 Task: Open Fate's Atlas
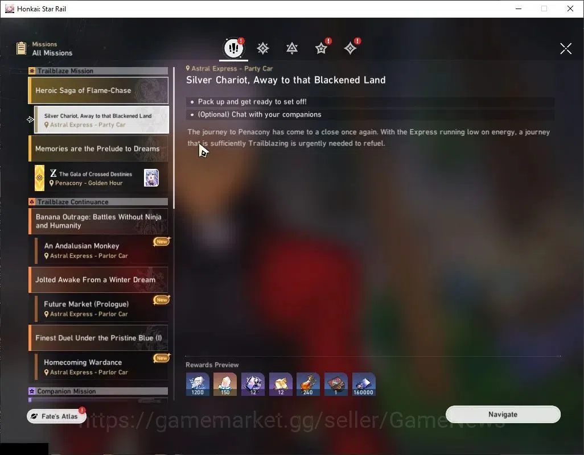click(x=56, y=416)
